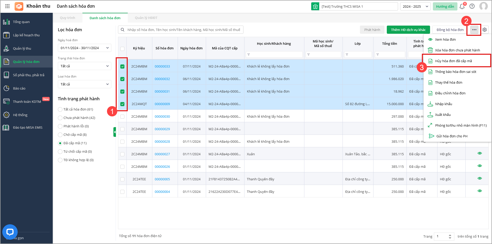The image size is (492, 244).
Task: Uncheck the checkbox for invoice 00000033
Action: tap(122, 66)
